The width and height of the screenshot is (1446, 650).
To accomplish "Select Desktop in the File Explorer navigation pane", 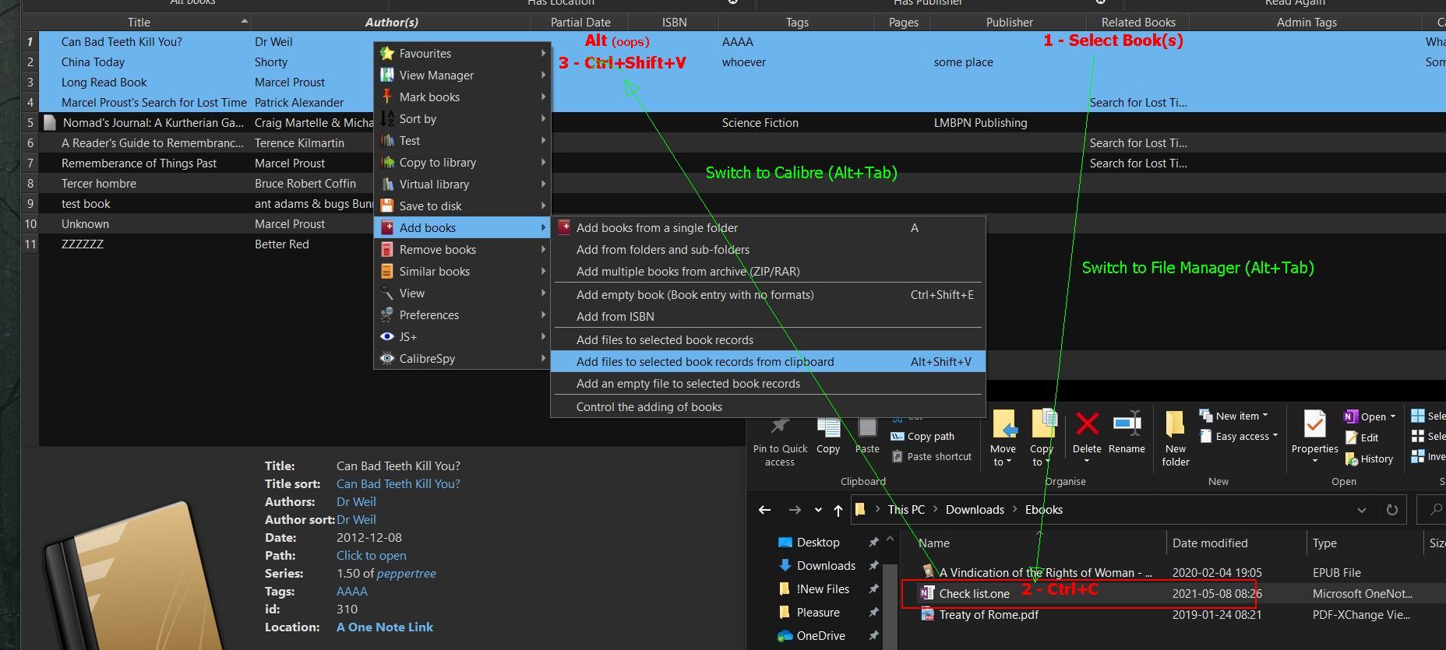I will coord(818,542).
